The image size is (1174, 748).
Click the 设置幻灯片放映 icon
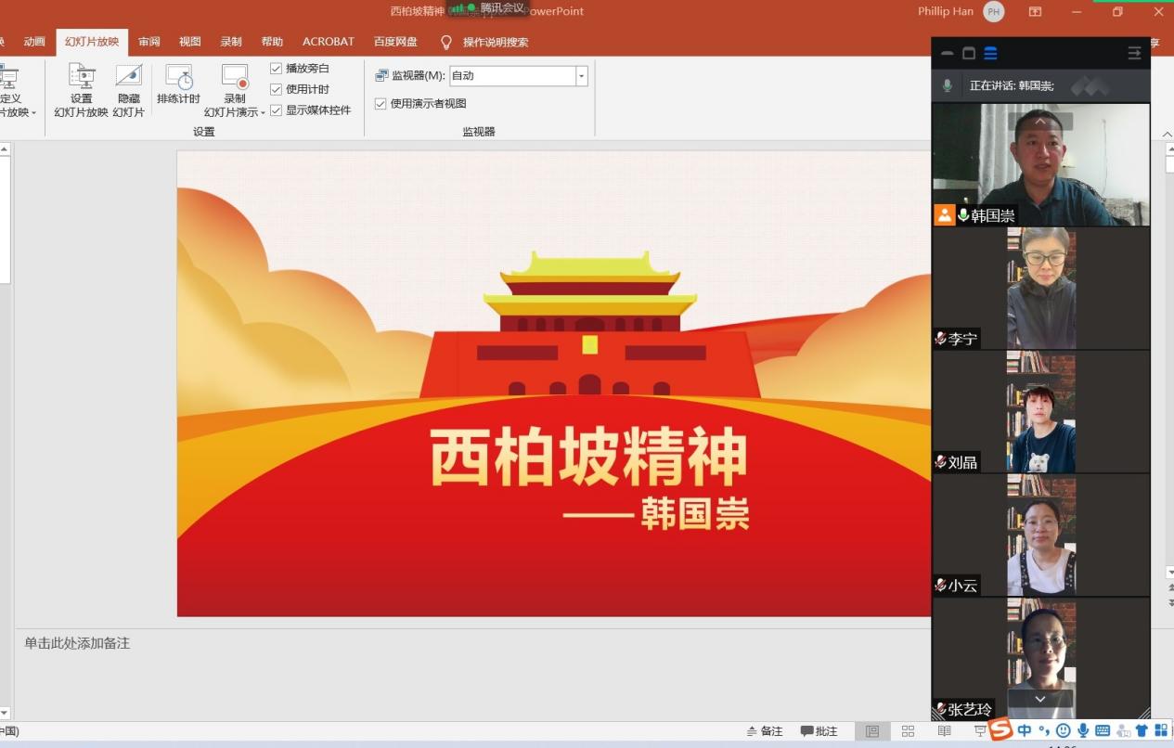point(82,77)
